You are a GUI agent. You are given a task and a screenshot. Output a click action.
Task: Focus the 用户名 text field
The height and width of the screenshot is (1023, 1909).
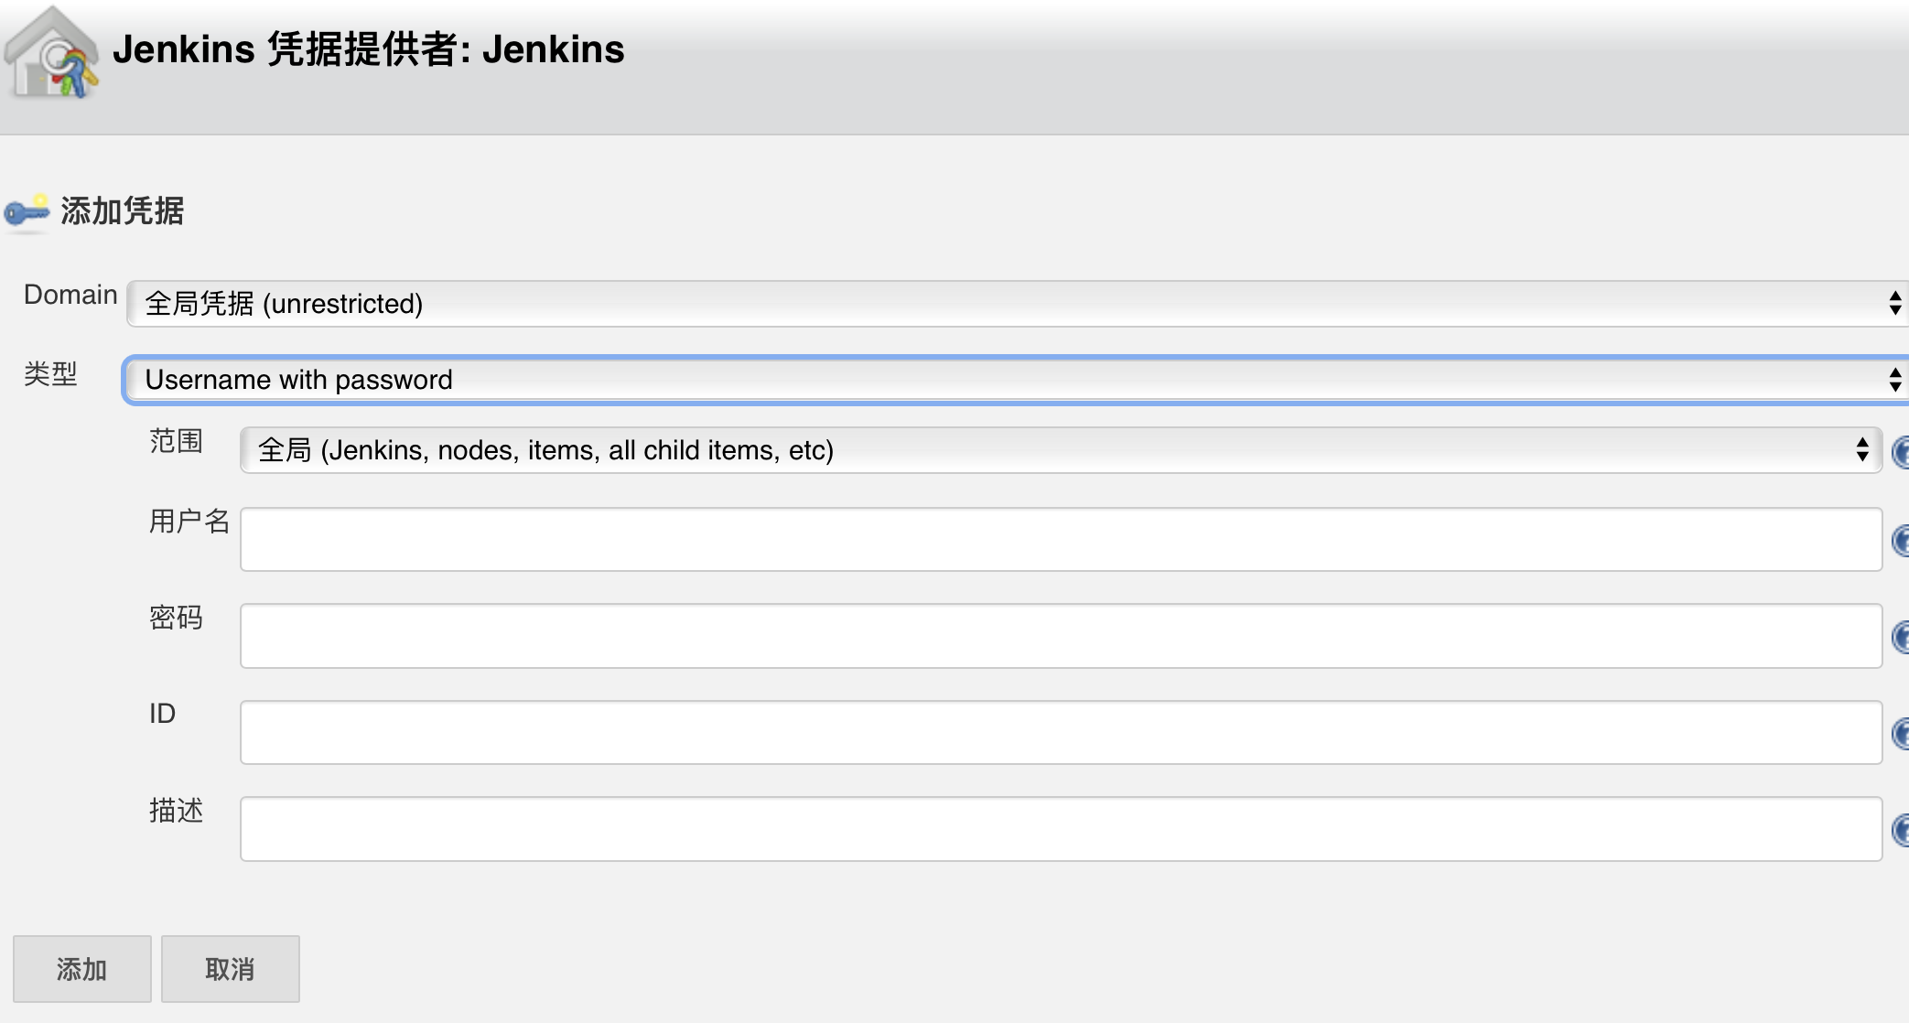pos(1060,540)
